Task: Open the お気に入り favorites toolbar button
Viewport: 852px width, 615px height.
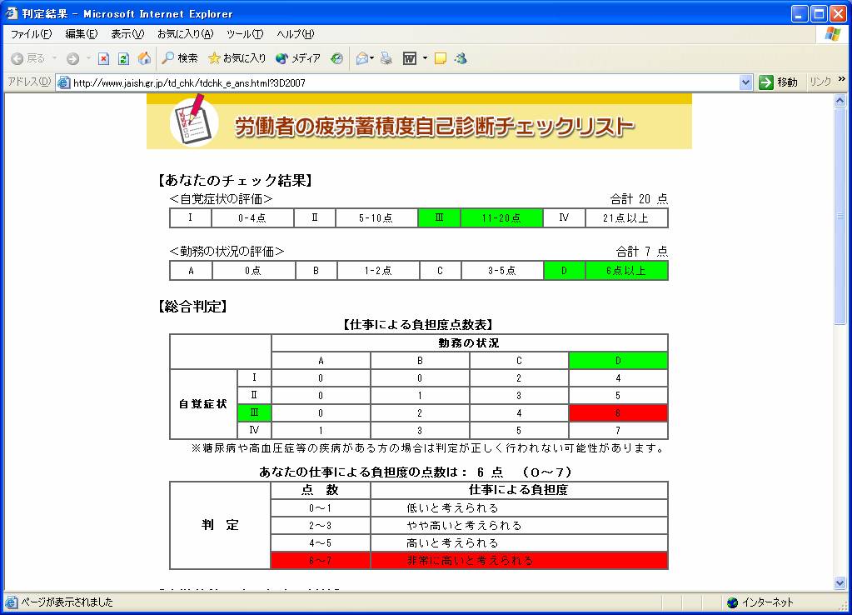Action: pyautogui.click(x=237, y=58)
